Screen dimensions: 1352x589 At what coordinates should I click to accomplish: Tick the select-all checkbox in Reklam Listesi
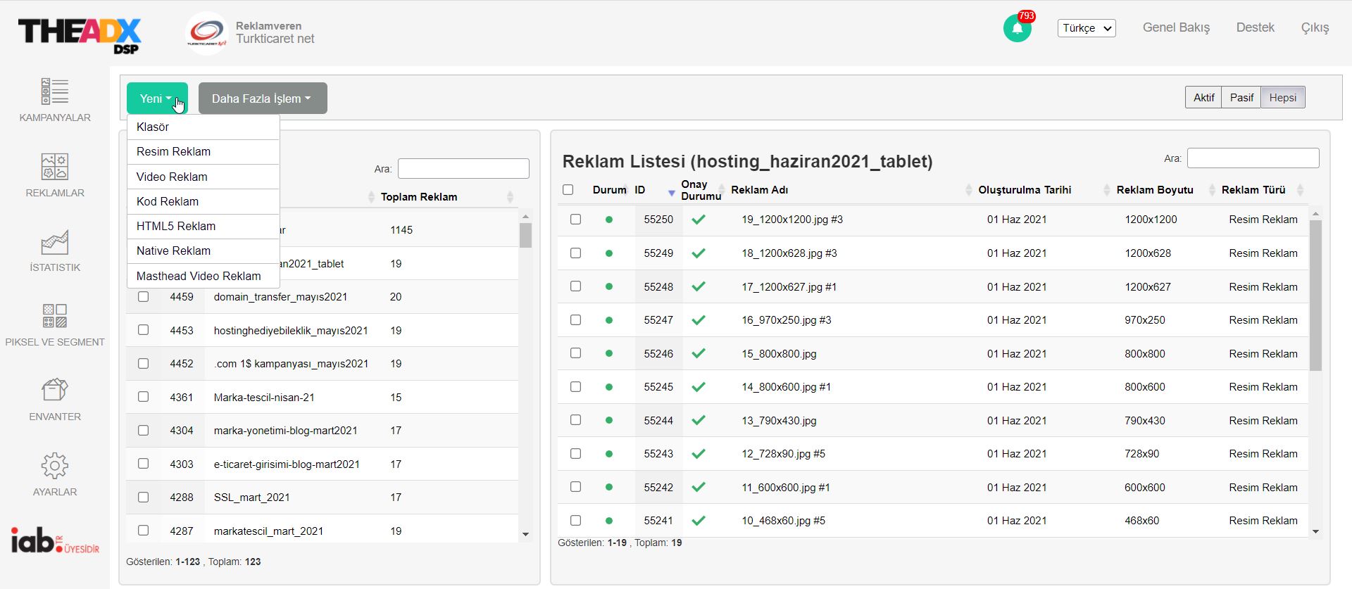pos(568,190)
